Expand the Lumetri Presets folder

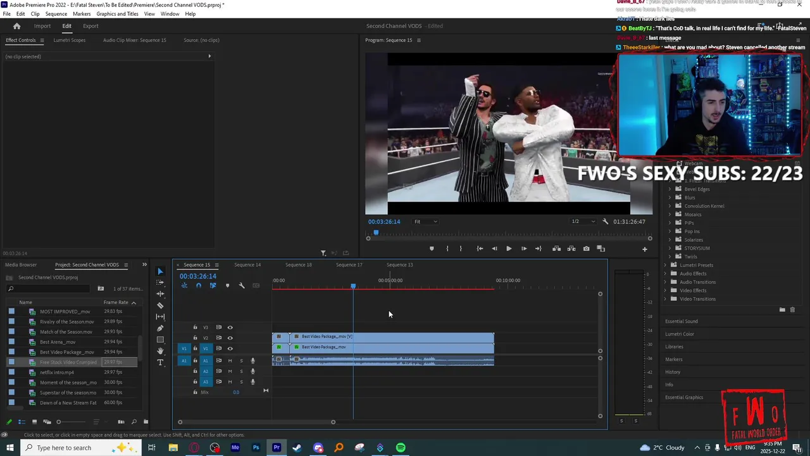pos(665,265)
